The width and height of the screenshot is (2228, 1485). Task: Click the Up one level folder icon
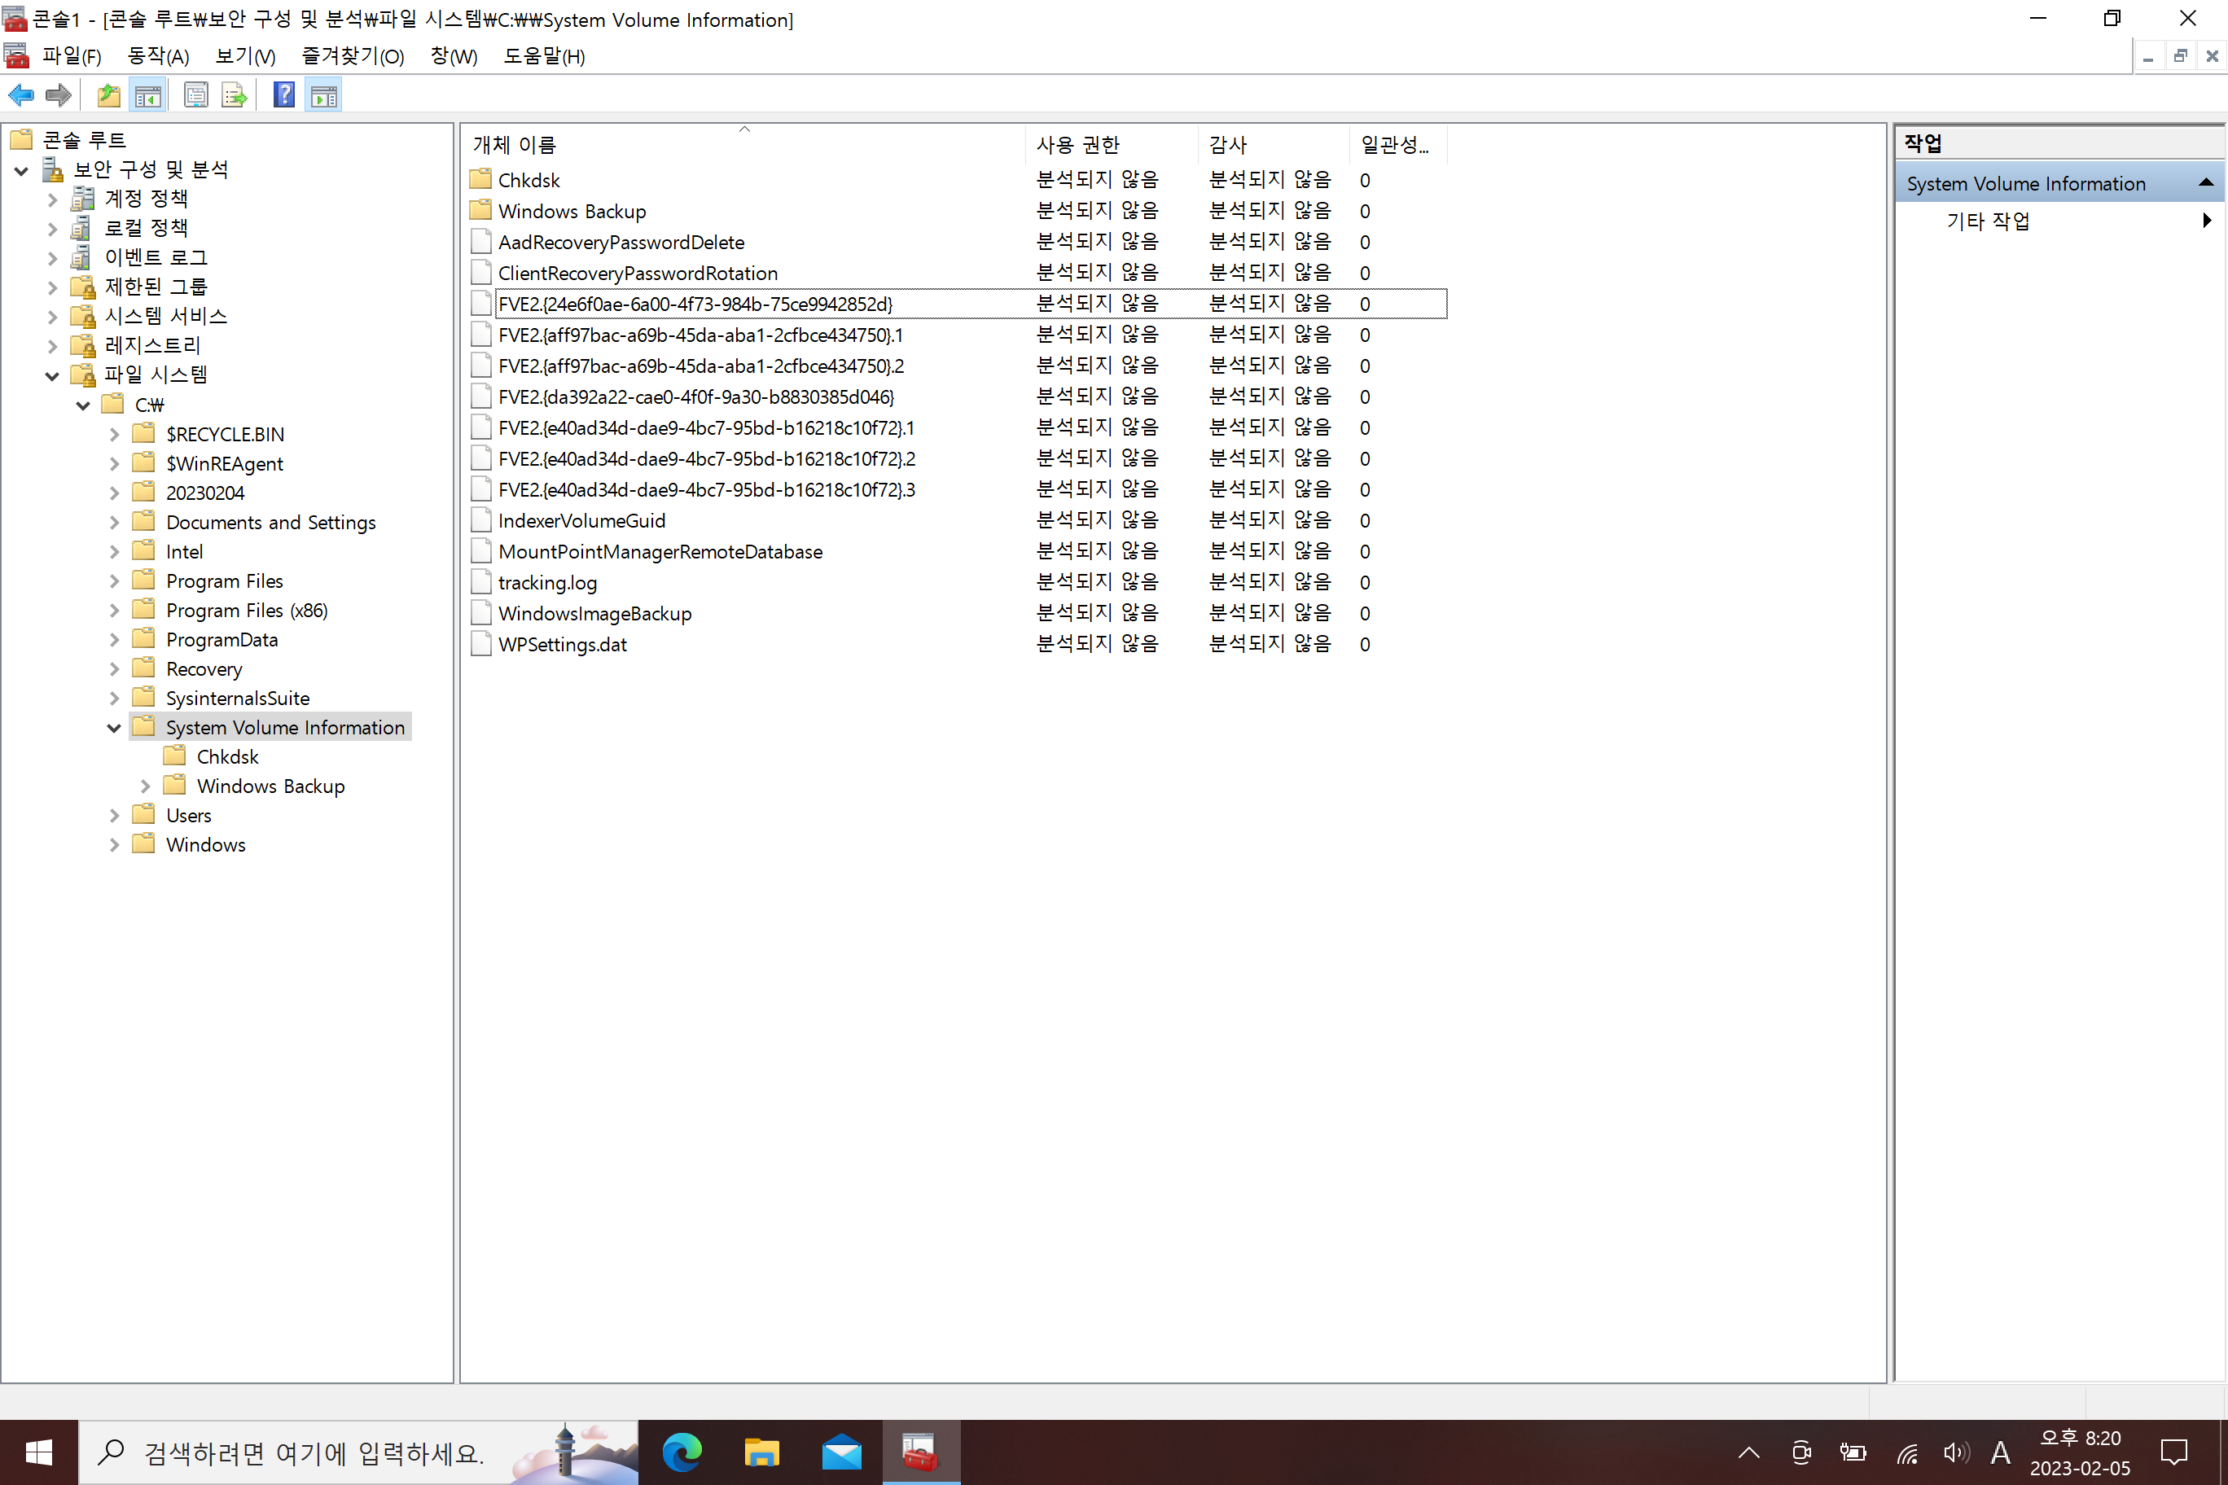pyautogui.click(x=108, y=94)
